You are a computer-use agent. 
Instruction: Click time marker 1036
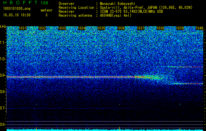coord(121,28)
